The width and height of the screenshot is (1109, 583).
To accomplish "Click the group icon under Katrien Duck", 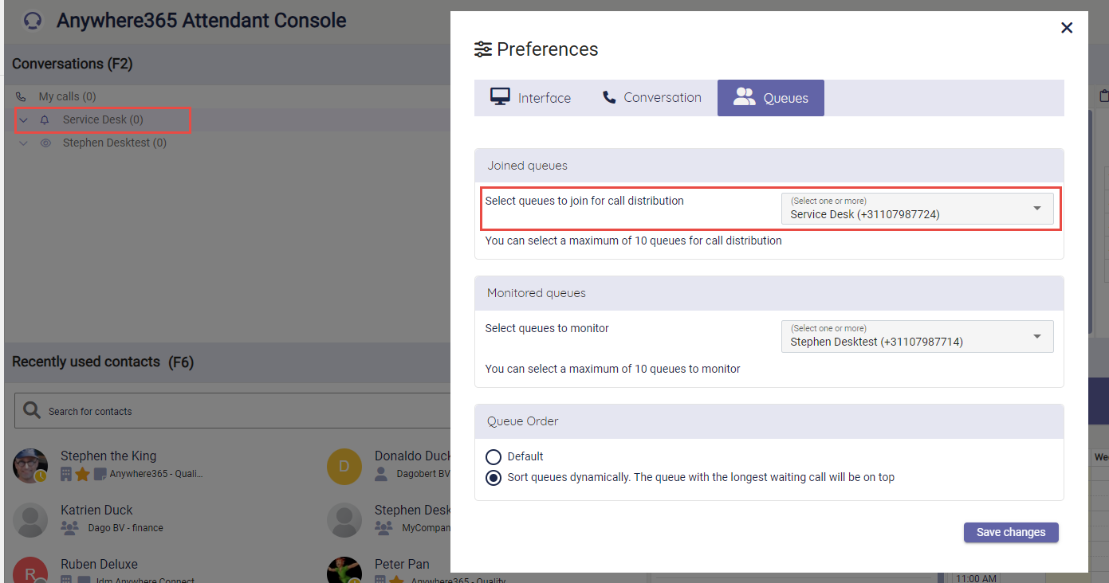I will pos(70,528).
